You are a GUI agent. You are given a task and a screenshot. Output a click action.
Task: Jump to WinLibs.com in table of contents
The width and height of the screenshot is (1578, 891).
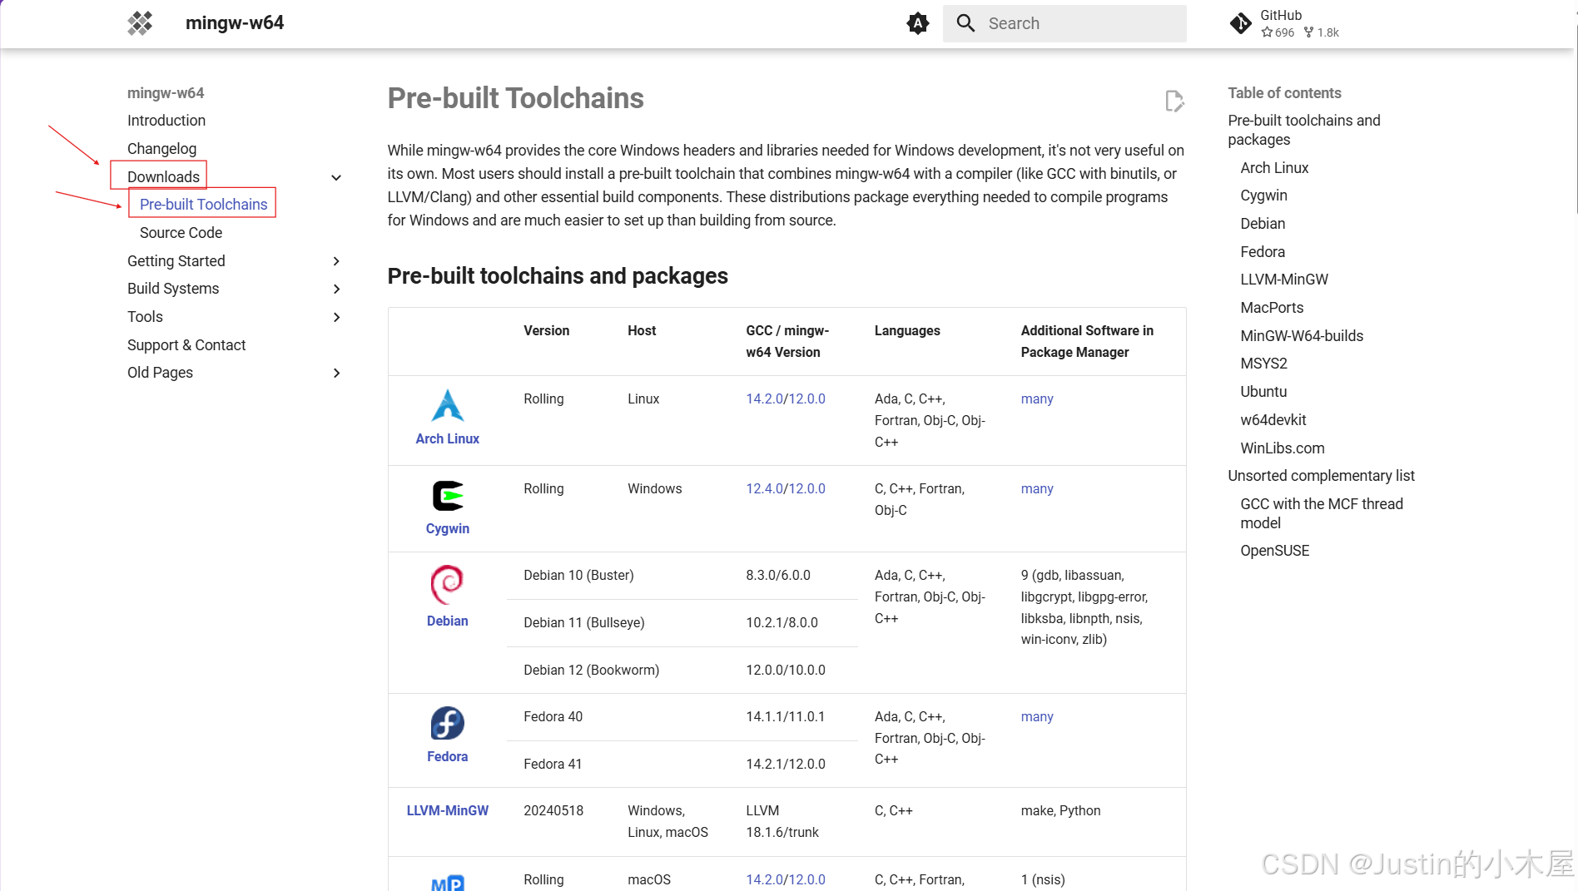coord(1283,448)
